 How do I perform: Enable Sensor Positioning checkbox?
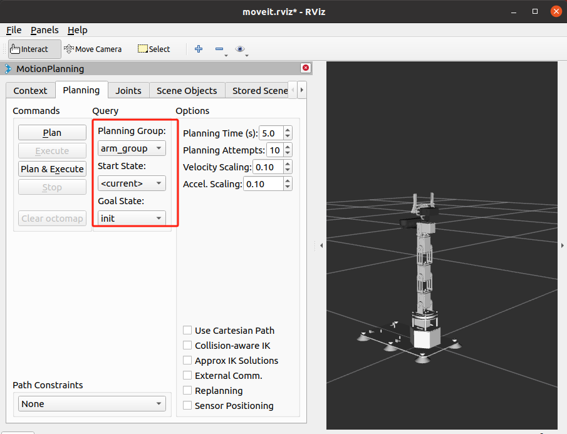point(187,405)
